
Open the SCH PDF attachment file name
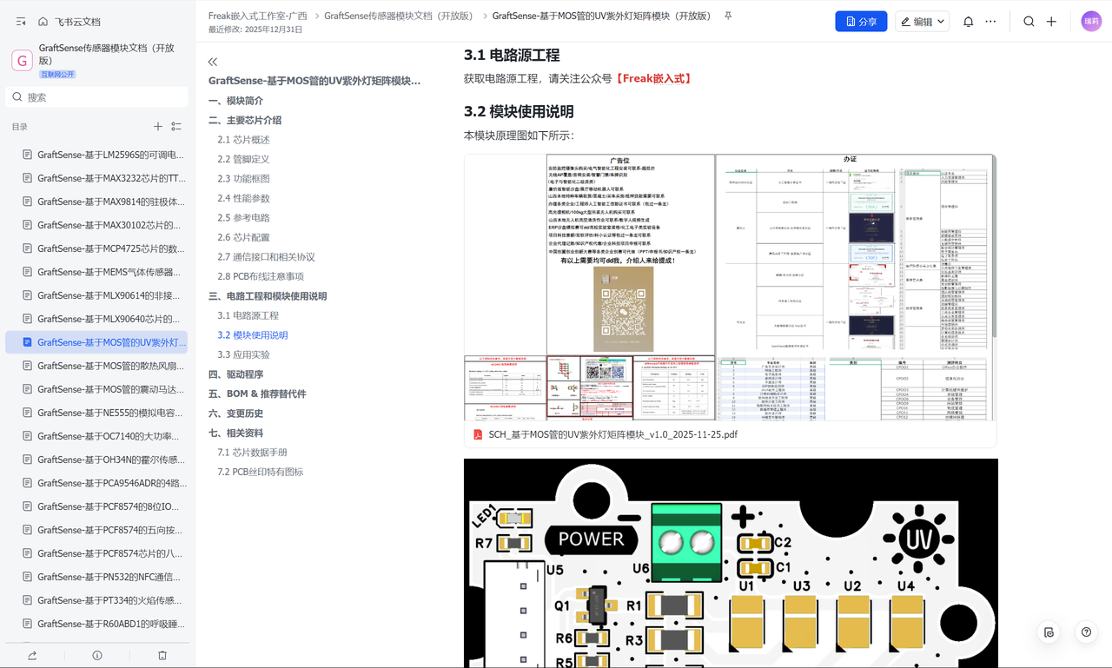[x=612, y=434]
